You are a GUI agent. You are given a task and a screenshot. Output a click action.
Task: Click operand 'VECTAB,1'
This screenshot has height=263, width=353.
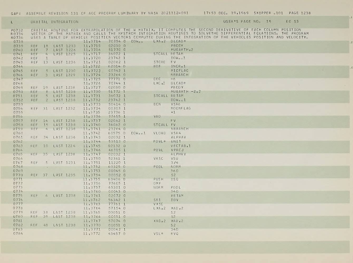pyautogui.click(x=181, y=146)
